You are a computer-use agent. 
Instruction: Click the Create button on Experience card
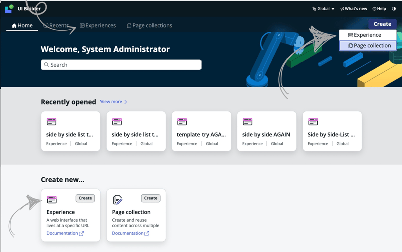coord(85,198)
